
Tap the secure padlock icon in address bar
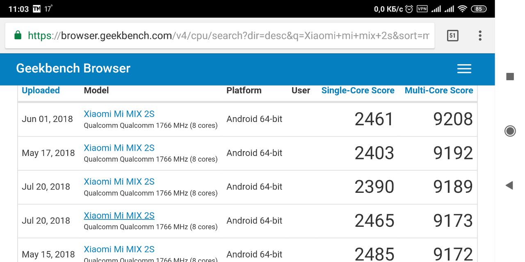click(18, 36)
